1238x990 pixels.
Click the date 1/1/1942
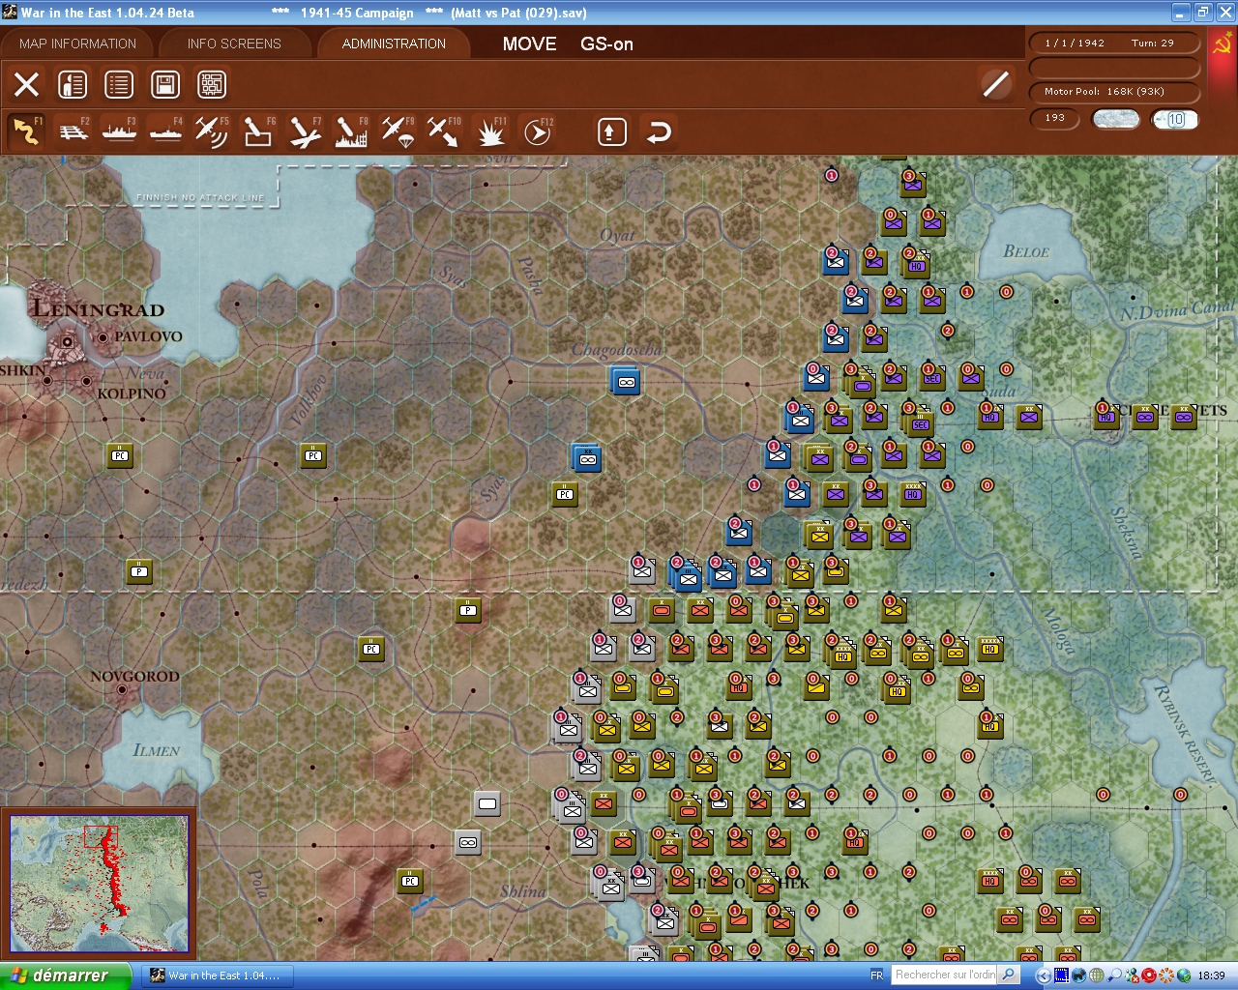(x=1075, y=43)
